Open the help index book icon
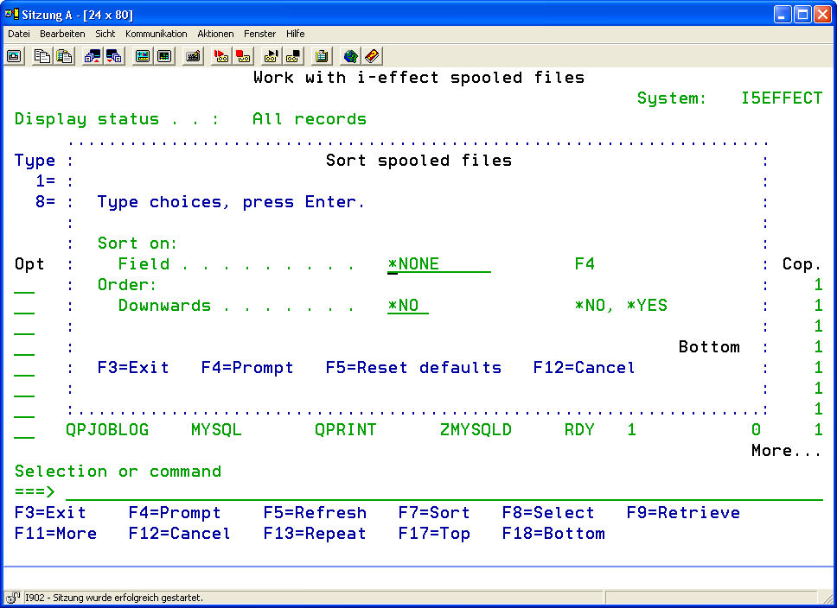Screen dimensions: 837x608 372,56
